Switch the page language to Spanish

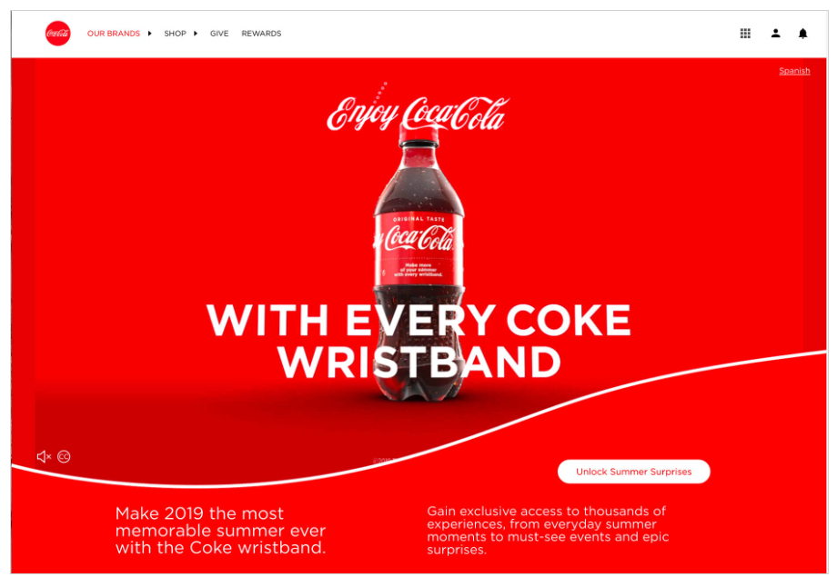[x=794, y=71]
